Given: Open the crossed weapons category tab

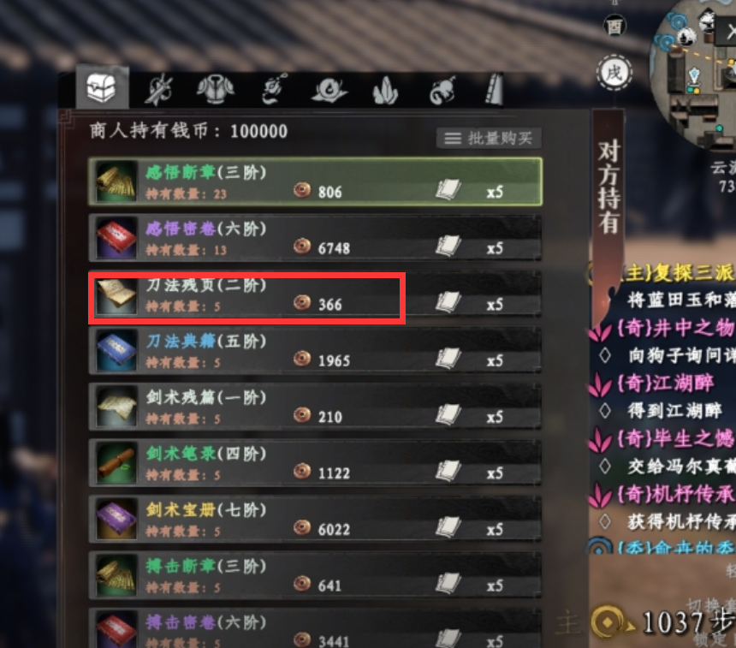Looking at the screenshot, I should [158, 89].
